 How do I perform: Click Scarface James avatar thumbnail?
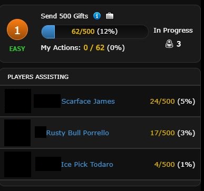click(18, 101)
